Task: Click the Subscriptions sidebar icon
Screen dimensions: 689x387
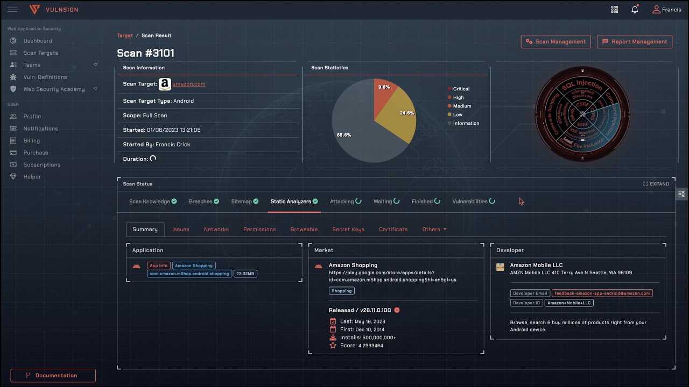Action: pyautogui.click(x=13, y=164)
